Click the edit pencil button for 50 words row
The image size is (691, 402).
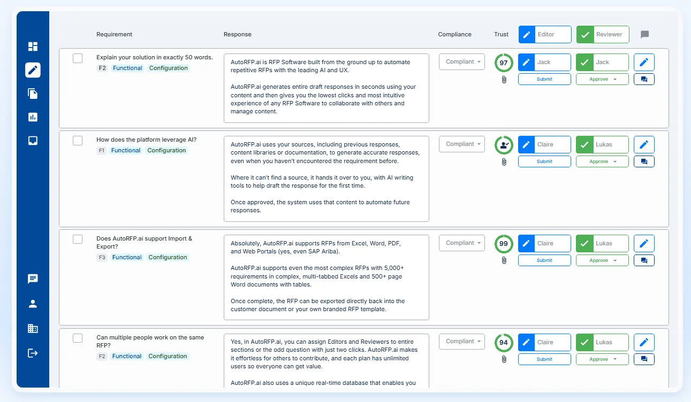(x=644, y=62)
